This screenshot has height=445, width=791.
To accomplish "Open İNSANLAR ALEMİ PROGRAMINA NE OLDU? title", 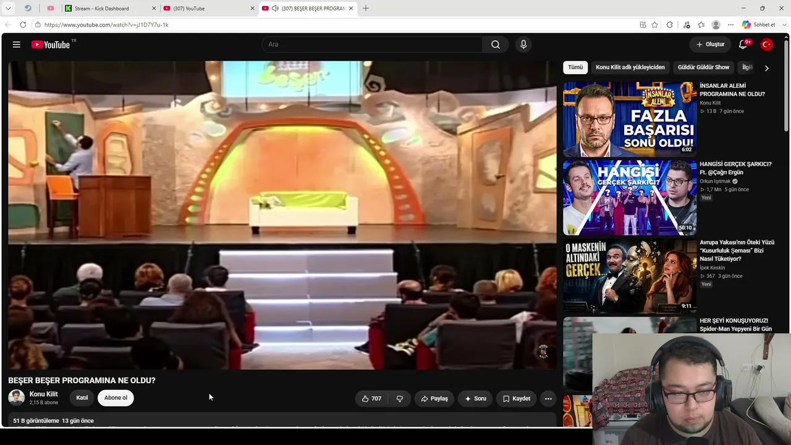I will point(732,90).
